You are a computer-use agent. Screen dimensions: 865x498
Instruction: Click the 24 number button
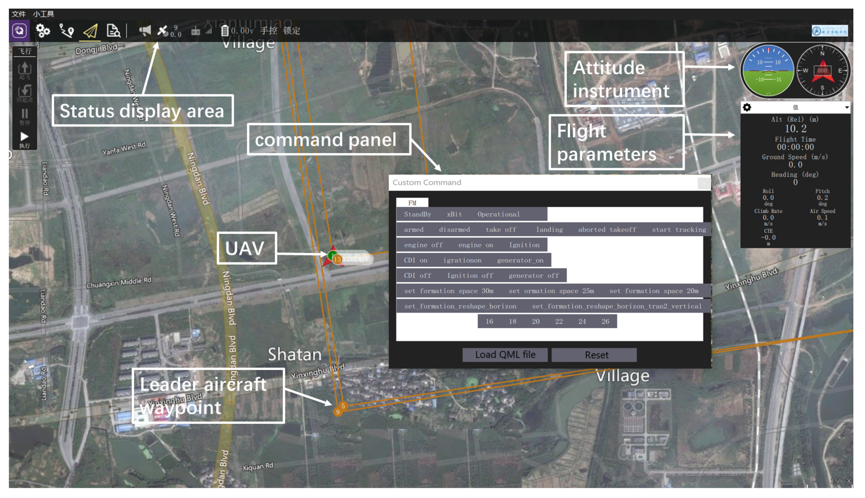point(582,321)
